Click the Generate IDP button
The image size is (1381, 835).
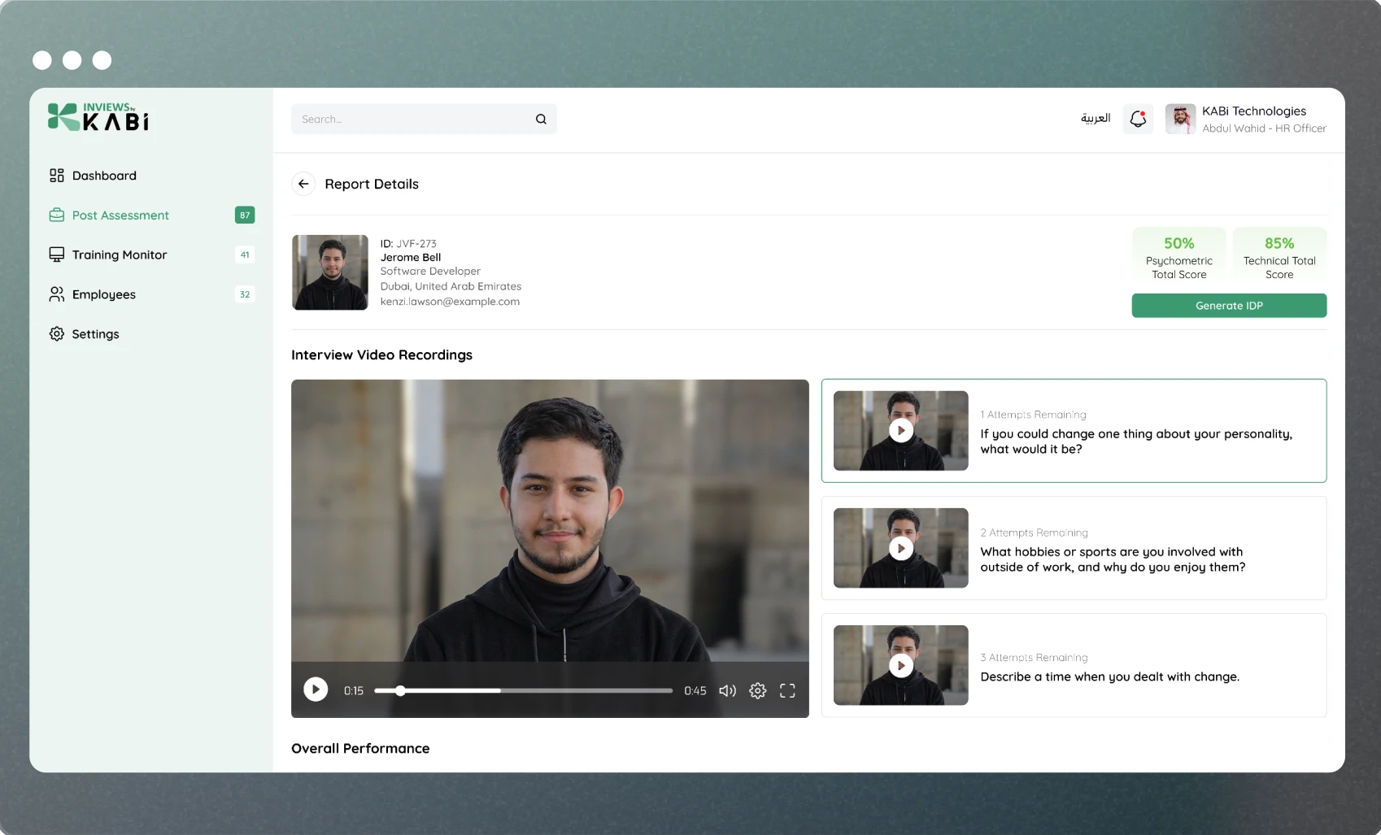click(1229, 306)
